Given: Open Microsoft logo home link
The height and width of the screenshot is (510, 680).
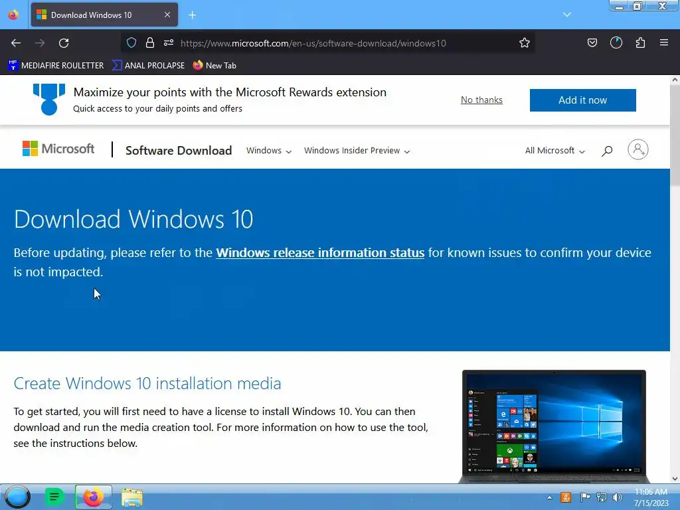Looking at the screenshot, I should tap(58, 149).
